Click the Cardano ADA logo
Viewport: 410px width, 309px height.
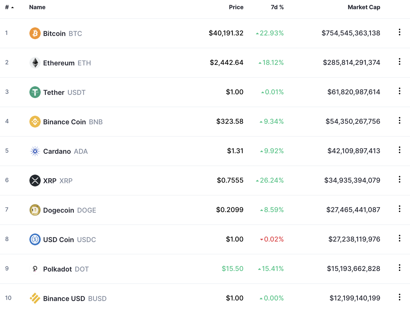tap(35, 151)
